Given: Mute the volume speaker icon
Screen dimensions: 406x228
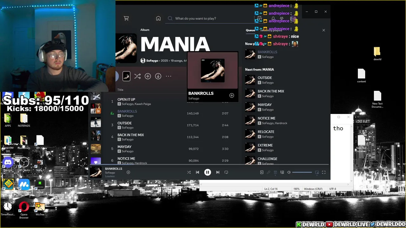Looking at the screenshot, I should [x=289, y=172].
